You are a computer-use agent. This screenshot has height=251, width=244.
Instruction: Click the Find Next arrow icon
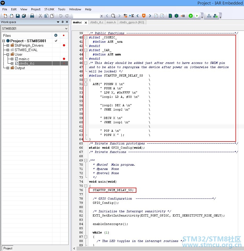pyautogui.click(x=119, y=16)
